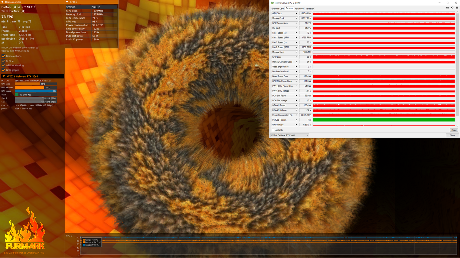The image size is (460, 258).
Task: Click the GPU-Z app icon in title bar
Action: click(x=272, y=3)
